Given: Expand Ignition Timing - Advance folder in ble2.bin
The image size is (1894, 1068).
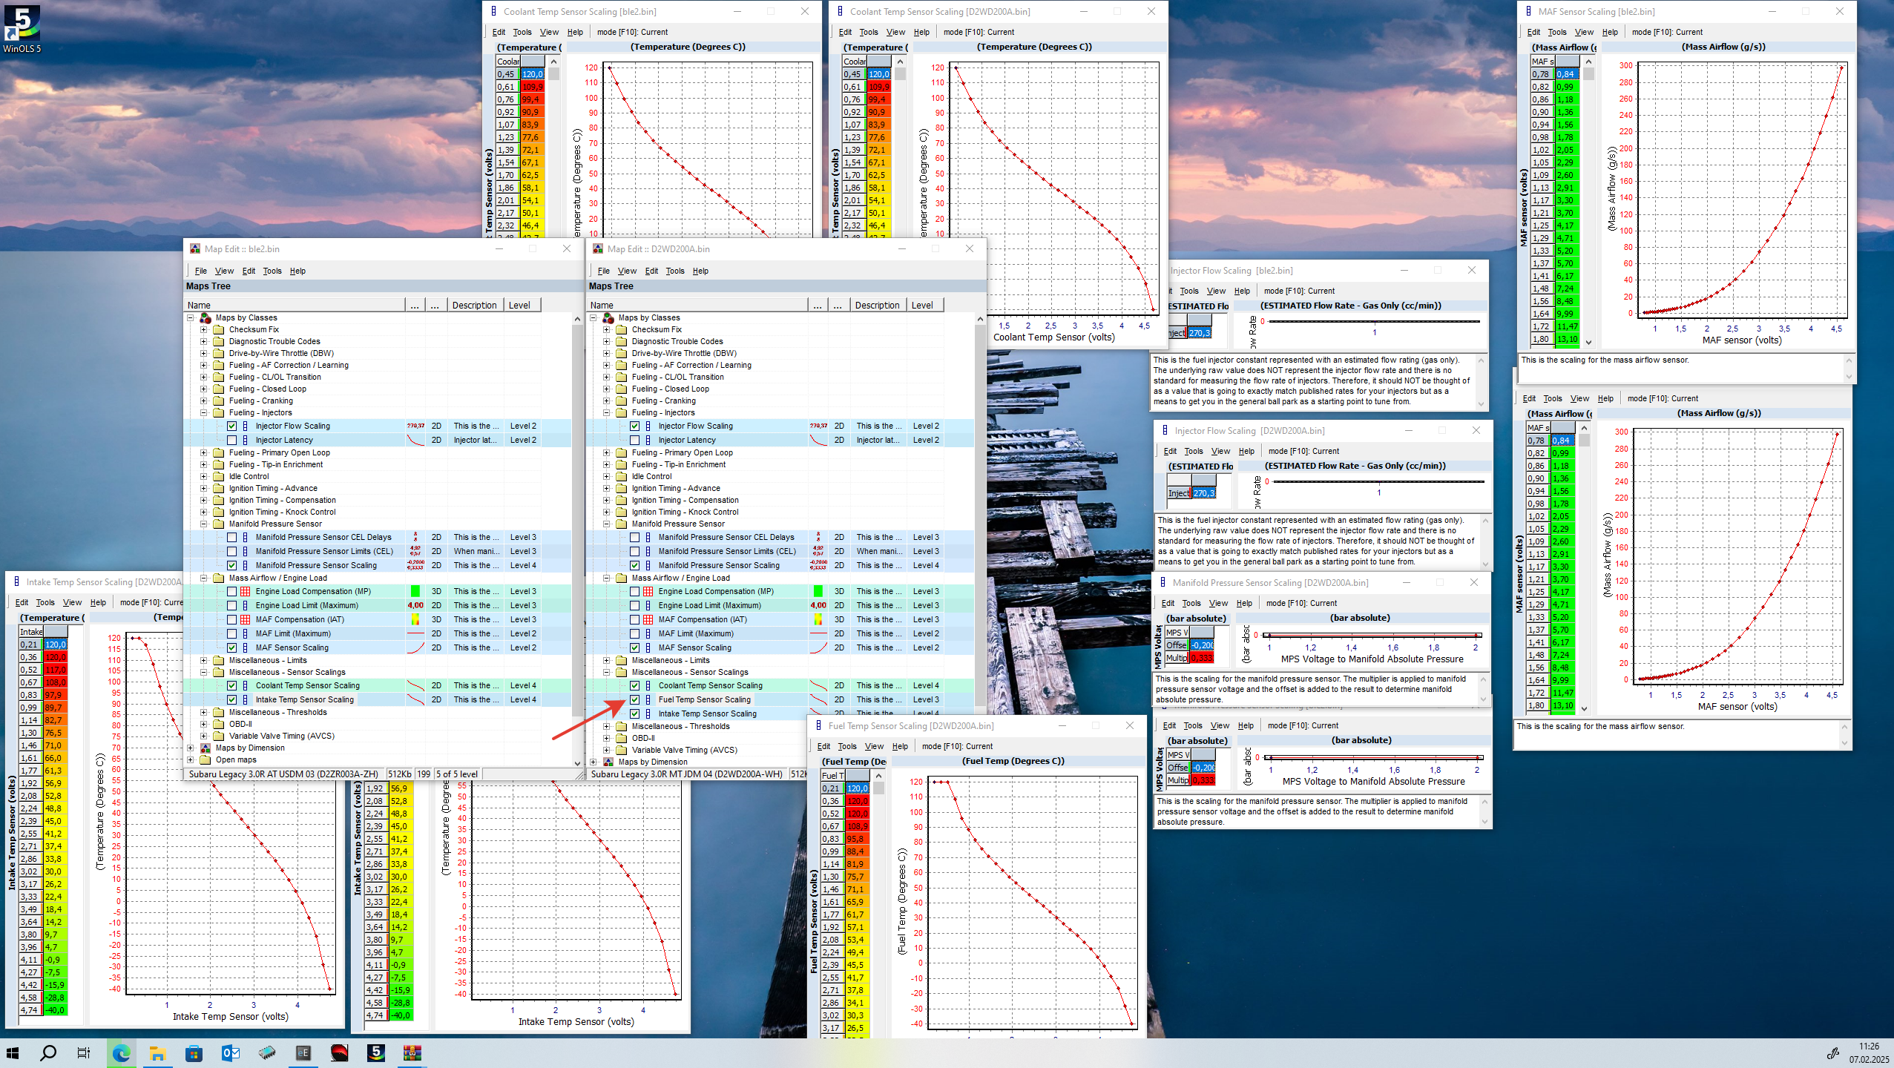Looking at the screenshot, I should pos(204,488).
